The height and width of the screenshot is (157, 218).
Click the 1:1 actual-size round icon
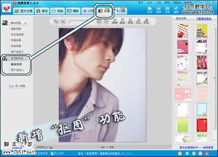[x=106, y=21]
